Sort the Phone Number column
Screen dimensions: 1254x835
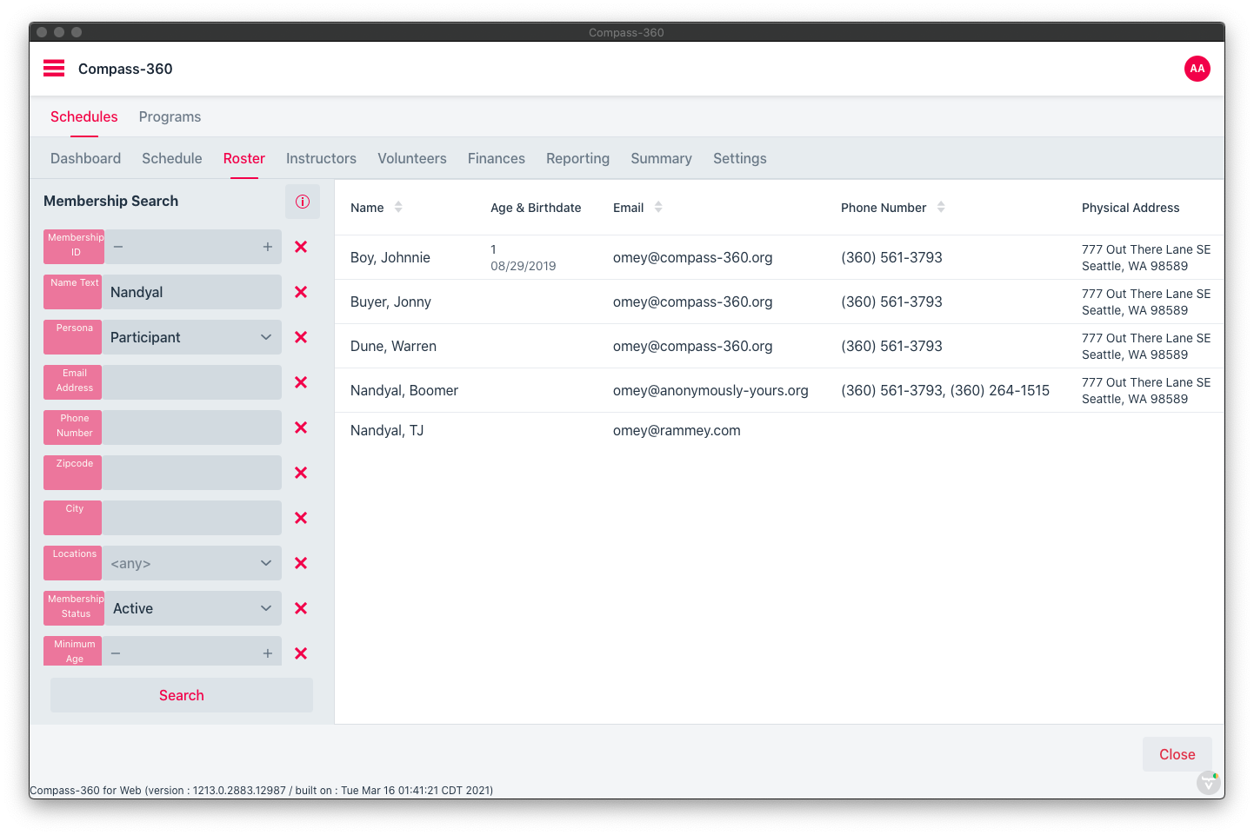[941, 207]
